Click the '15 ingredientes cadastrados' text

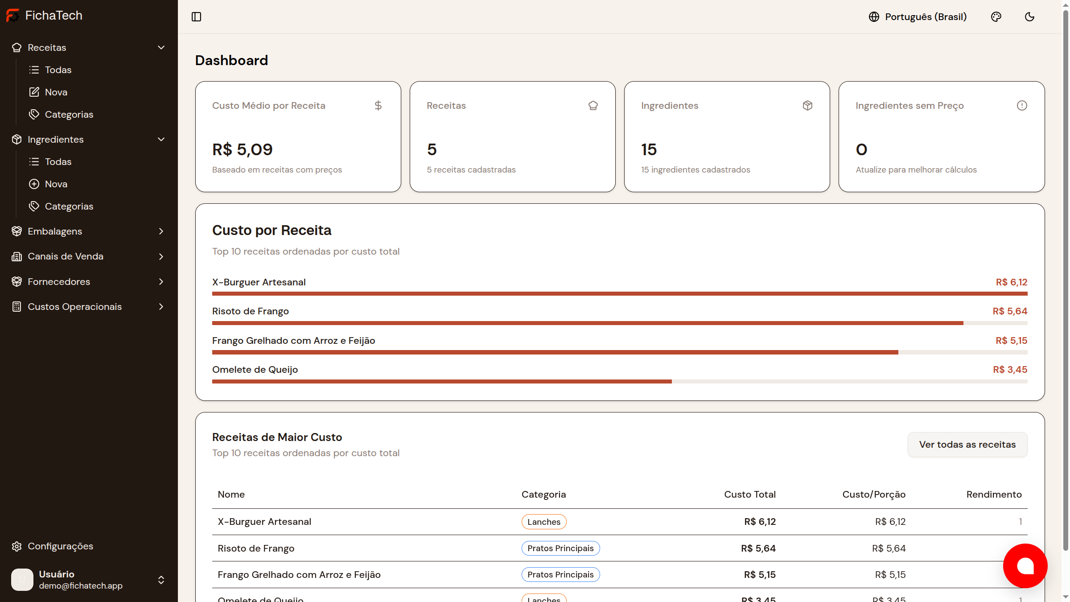tap(695, 170)
